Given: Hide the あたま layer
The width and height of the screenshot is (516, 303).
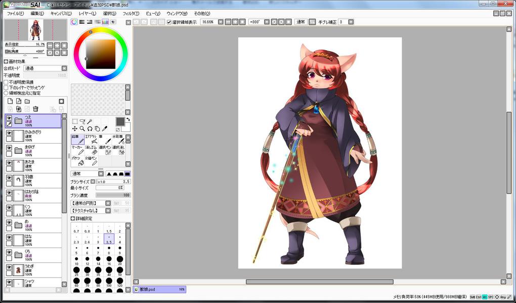Looking at the screenshot, I should pyautogui.click(x=9, y=163).
